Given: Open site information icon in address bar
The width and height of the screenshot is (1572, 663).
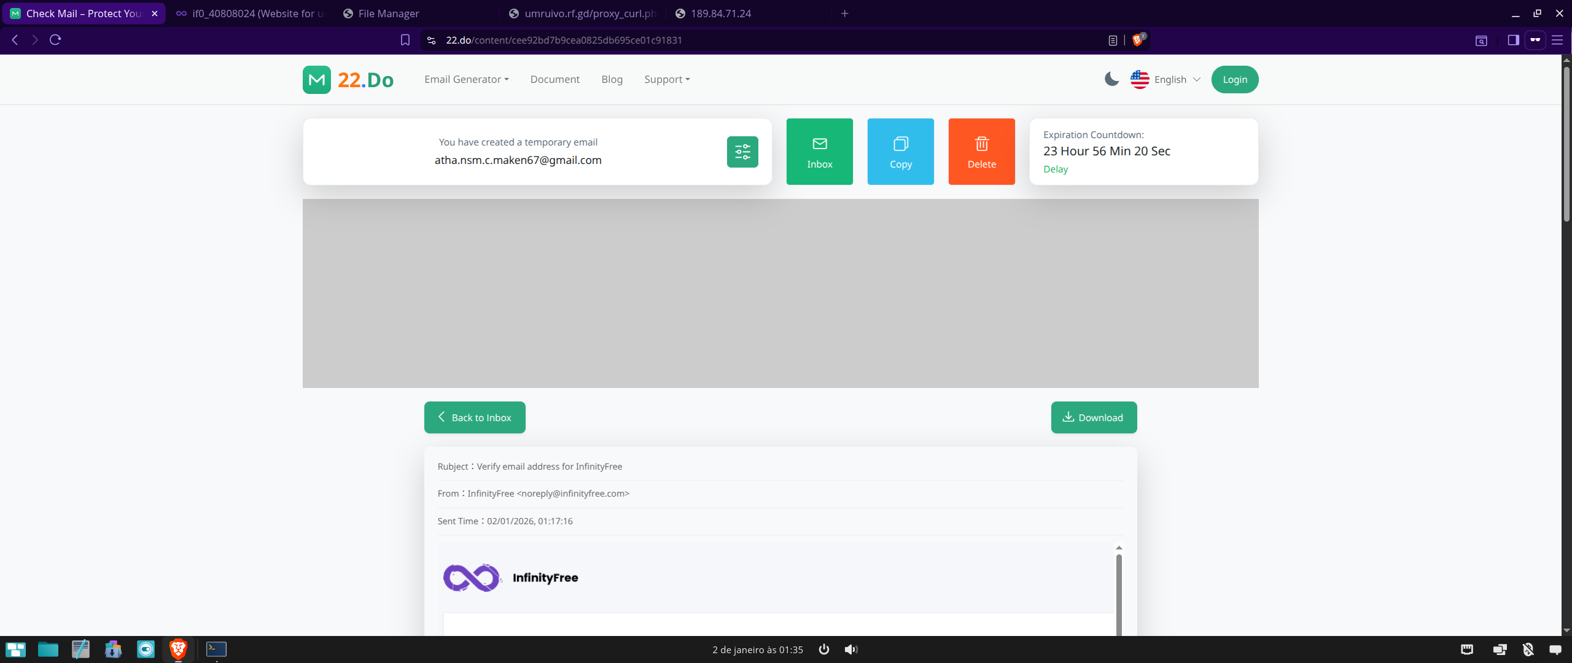Looking at the screenshot, I should (431, 40).
